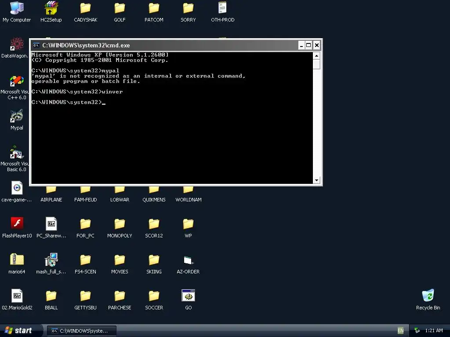The image size is (450, 337).
Task: Select the MONOPOLY folder icon
Action: pos(120,224)
